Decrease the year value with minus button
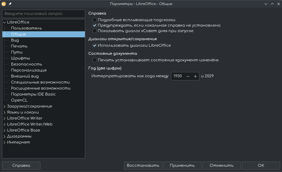The width and height of the screenshot is (282, 172). tap(188, 76)
